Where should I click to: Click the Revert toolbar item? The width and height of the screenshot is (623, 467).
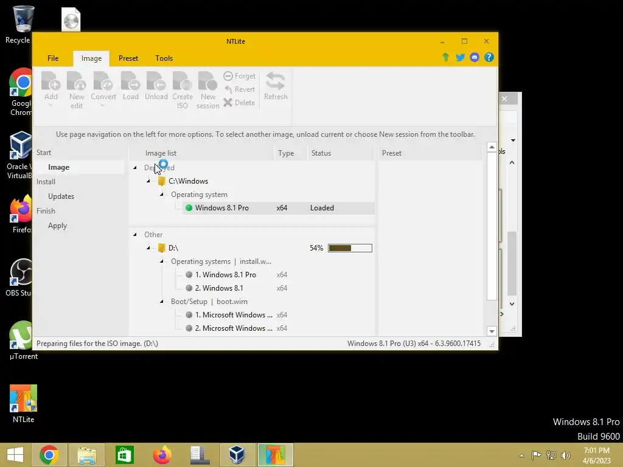pos(240,89)
